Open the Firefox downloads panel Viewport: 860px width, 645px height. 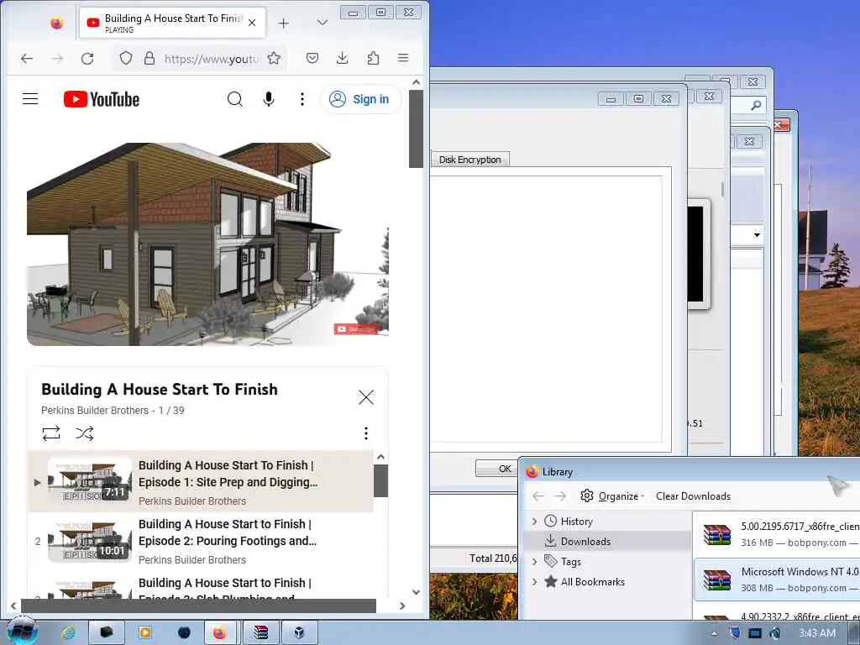[x=343, y=58]
